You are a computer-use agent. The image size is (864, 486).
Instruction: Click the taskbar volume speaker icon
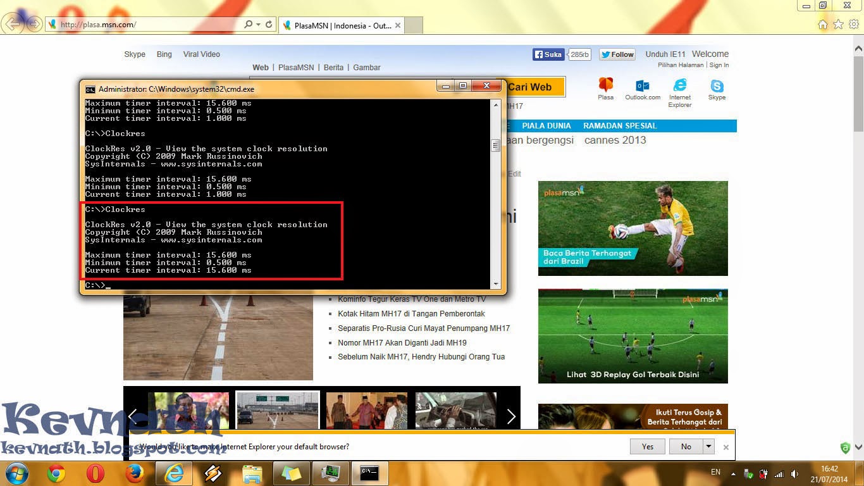tap(794, 473)
